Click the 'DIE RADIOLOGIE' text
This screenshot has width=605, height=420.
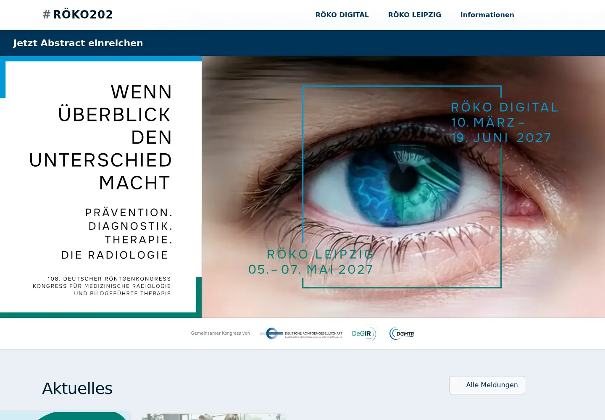coord(115,255)
